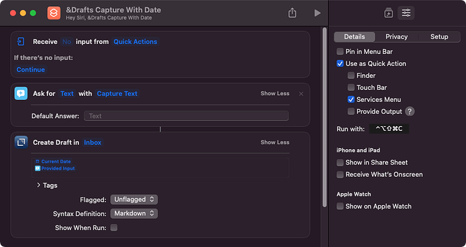Switch to the Details tab
Screen dimensions: 466x247
[355, 37]
